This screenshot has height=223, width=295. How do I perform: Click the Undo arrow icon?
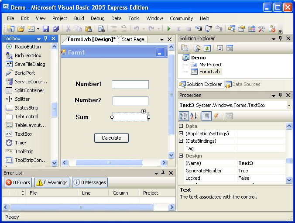click(x=137, y=29)
